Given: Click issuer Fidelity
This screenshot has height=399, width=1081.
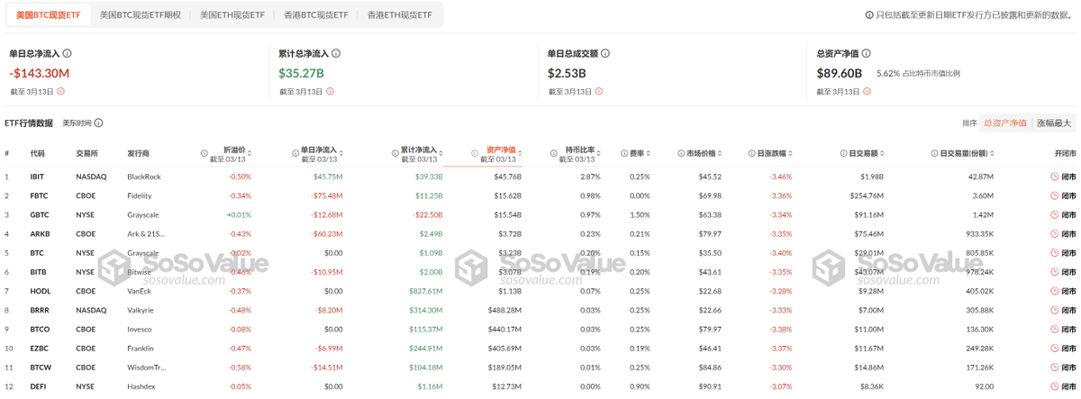Looking at the screenshot, I should coord(140,195).
